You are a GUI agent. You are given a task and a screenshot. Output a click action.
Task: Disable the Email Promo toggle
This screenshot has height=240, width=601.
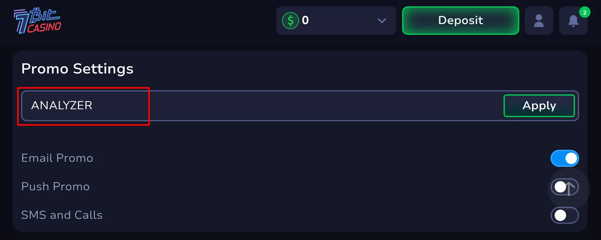564,158
